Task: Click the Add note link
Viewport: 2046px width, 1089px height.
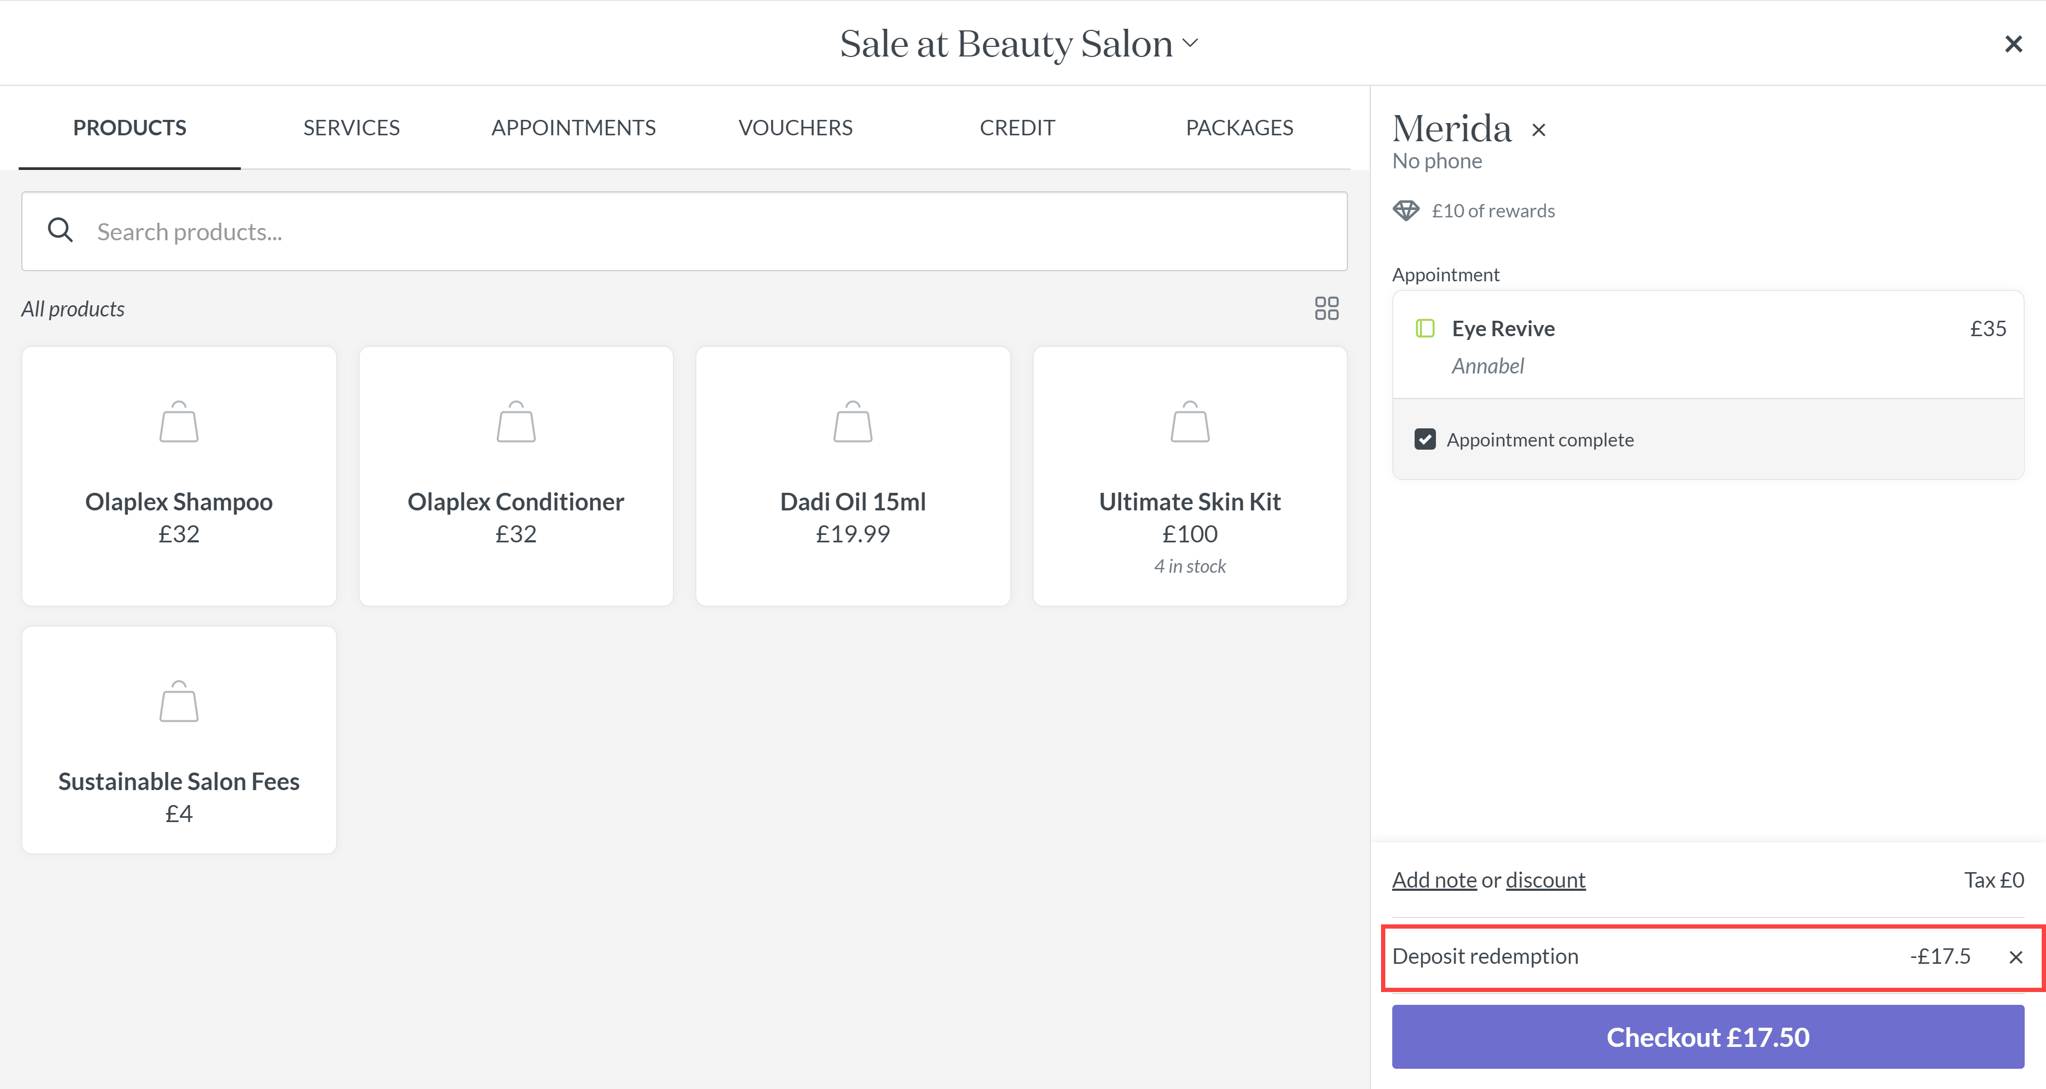Action: (x=1434, y=880)
